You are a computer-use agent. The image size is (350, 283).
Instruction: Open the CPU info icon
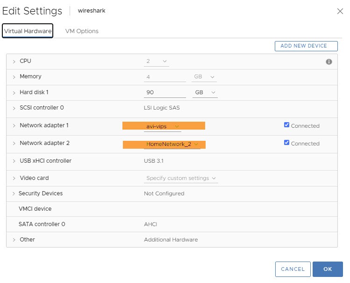click(329, 62)
